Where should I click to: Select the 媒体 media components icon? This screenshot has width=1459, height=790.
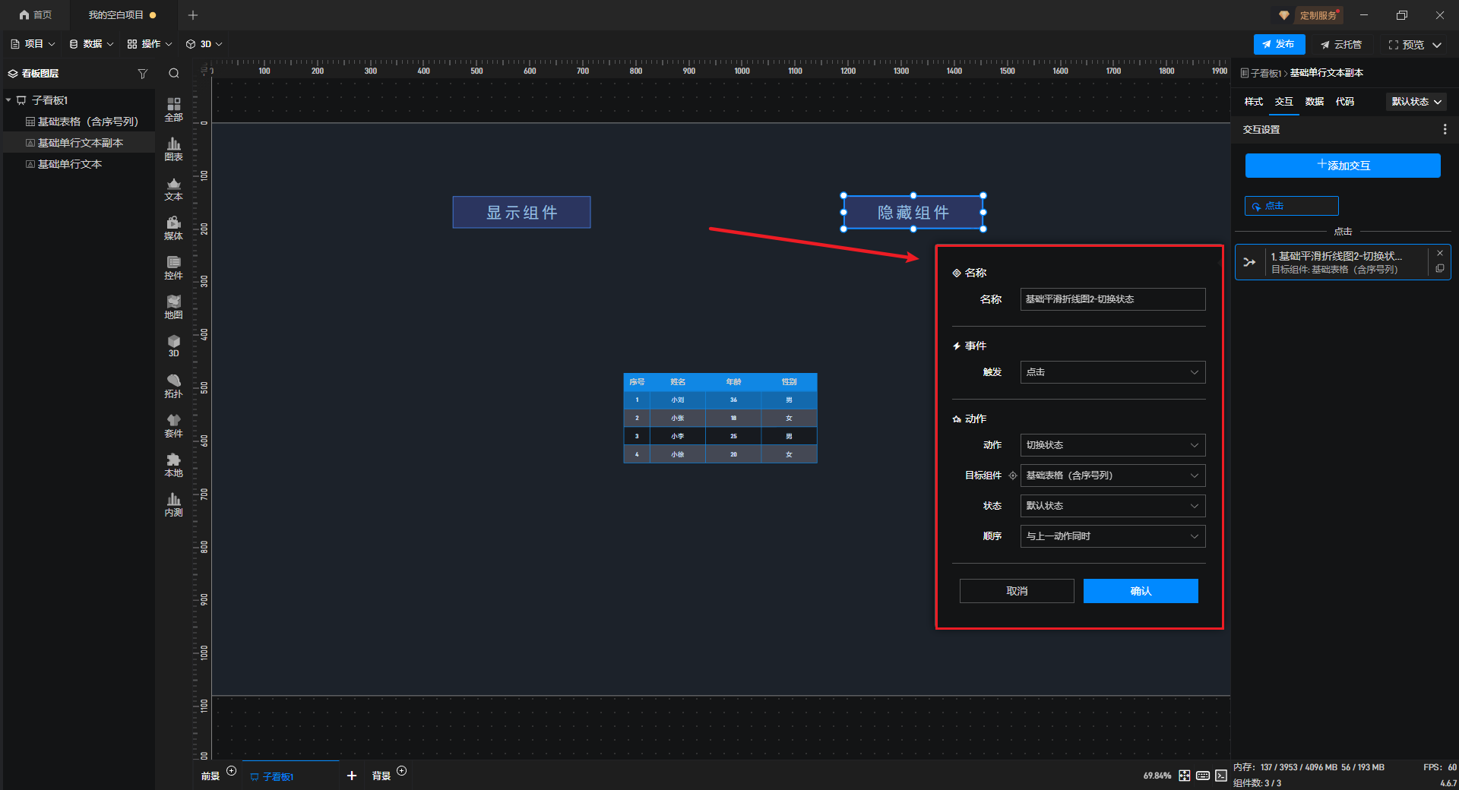[x=173, y=228]
